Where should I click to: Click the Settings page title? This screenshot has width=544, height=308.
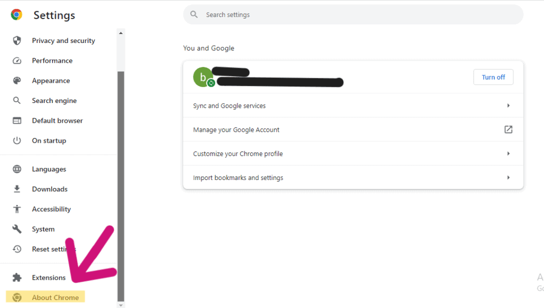click(54, 15)
